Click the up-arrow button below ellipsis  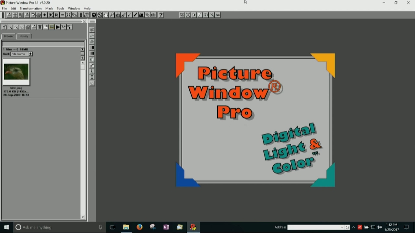click(x=82, y=58)
